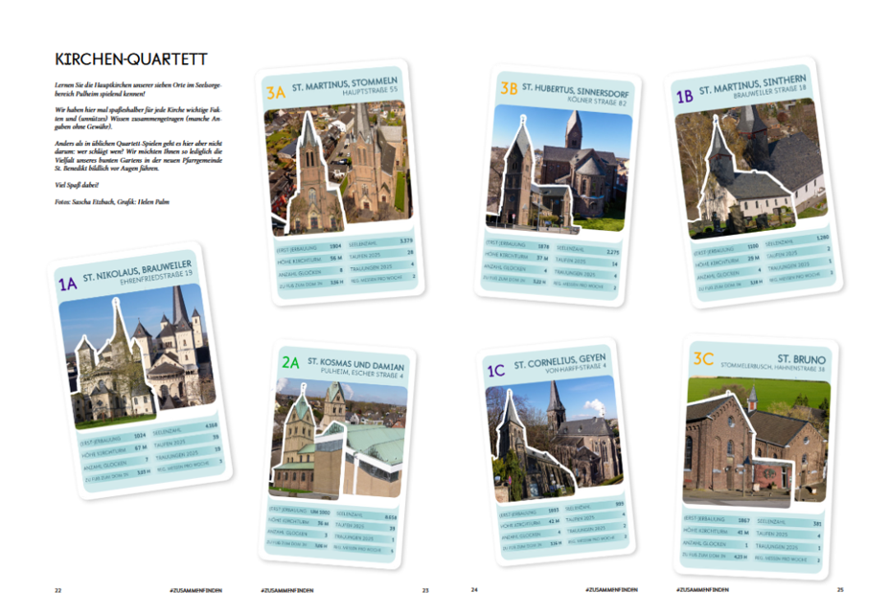890x593 pixels.
Task: Select the St. Nikolaus Brauweiler church photo
Action: tap(137, 355)
